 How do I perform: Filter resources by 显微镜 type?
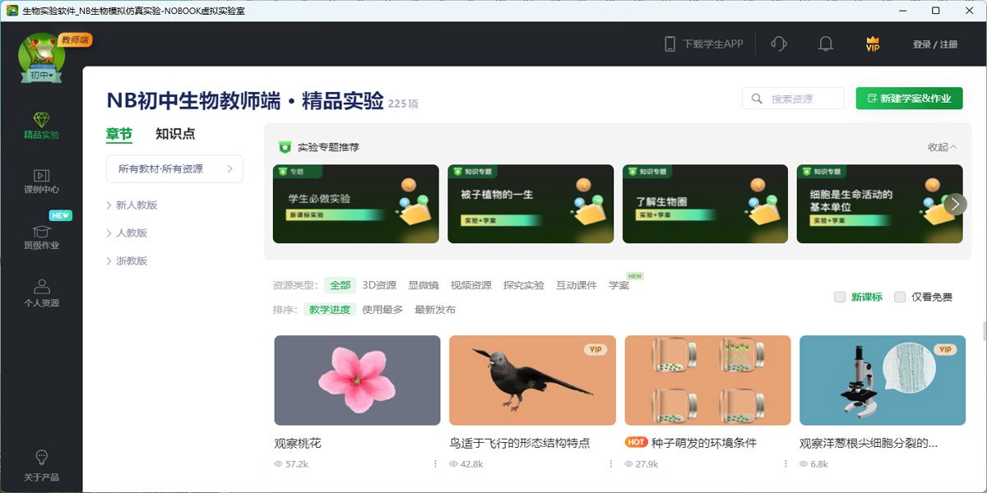click(x=423, y=286)
